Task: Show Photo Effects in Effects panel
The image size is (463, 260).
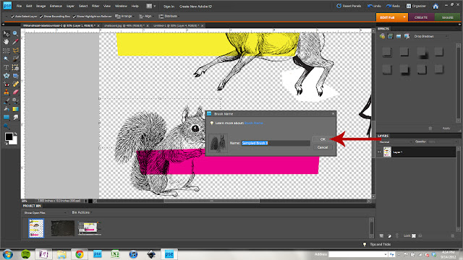Action: (x=399, y=36)
